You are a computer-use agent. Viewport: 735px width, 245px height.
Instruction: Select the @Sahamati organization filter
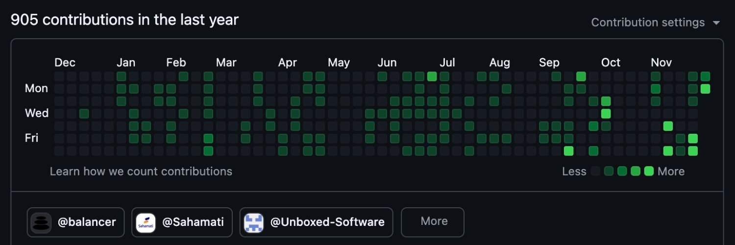pyautogui.click(x=183, y=222)
